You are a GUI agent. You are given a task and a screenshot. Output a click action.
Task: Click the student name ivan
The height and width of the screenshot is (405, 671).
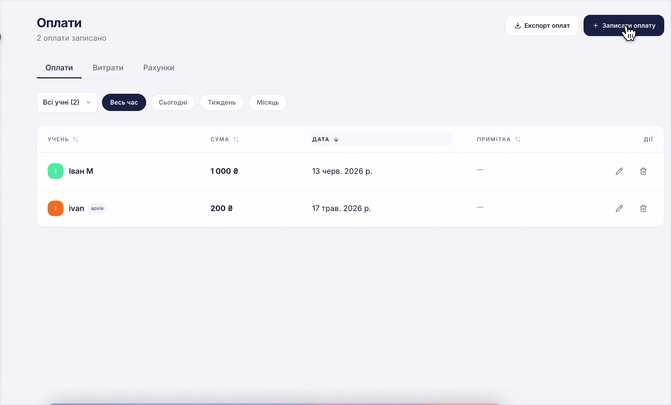77,208
